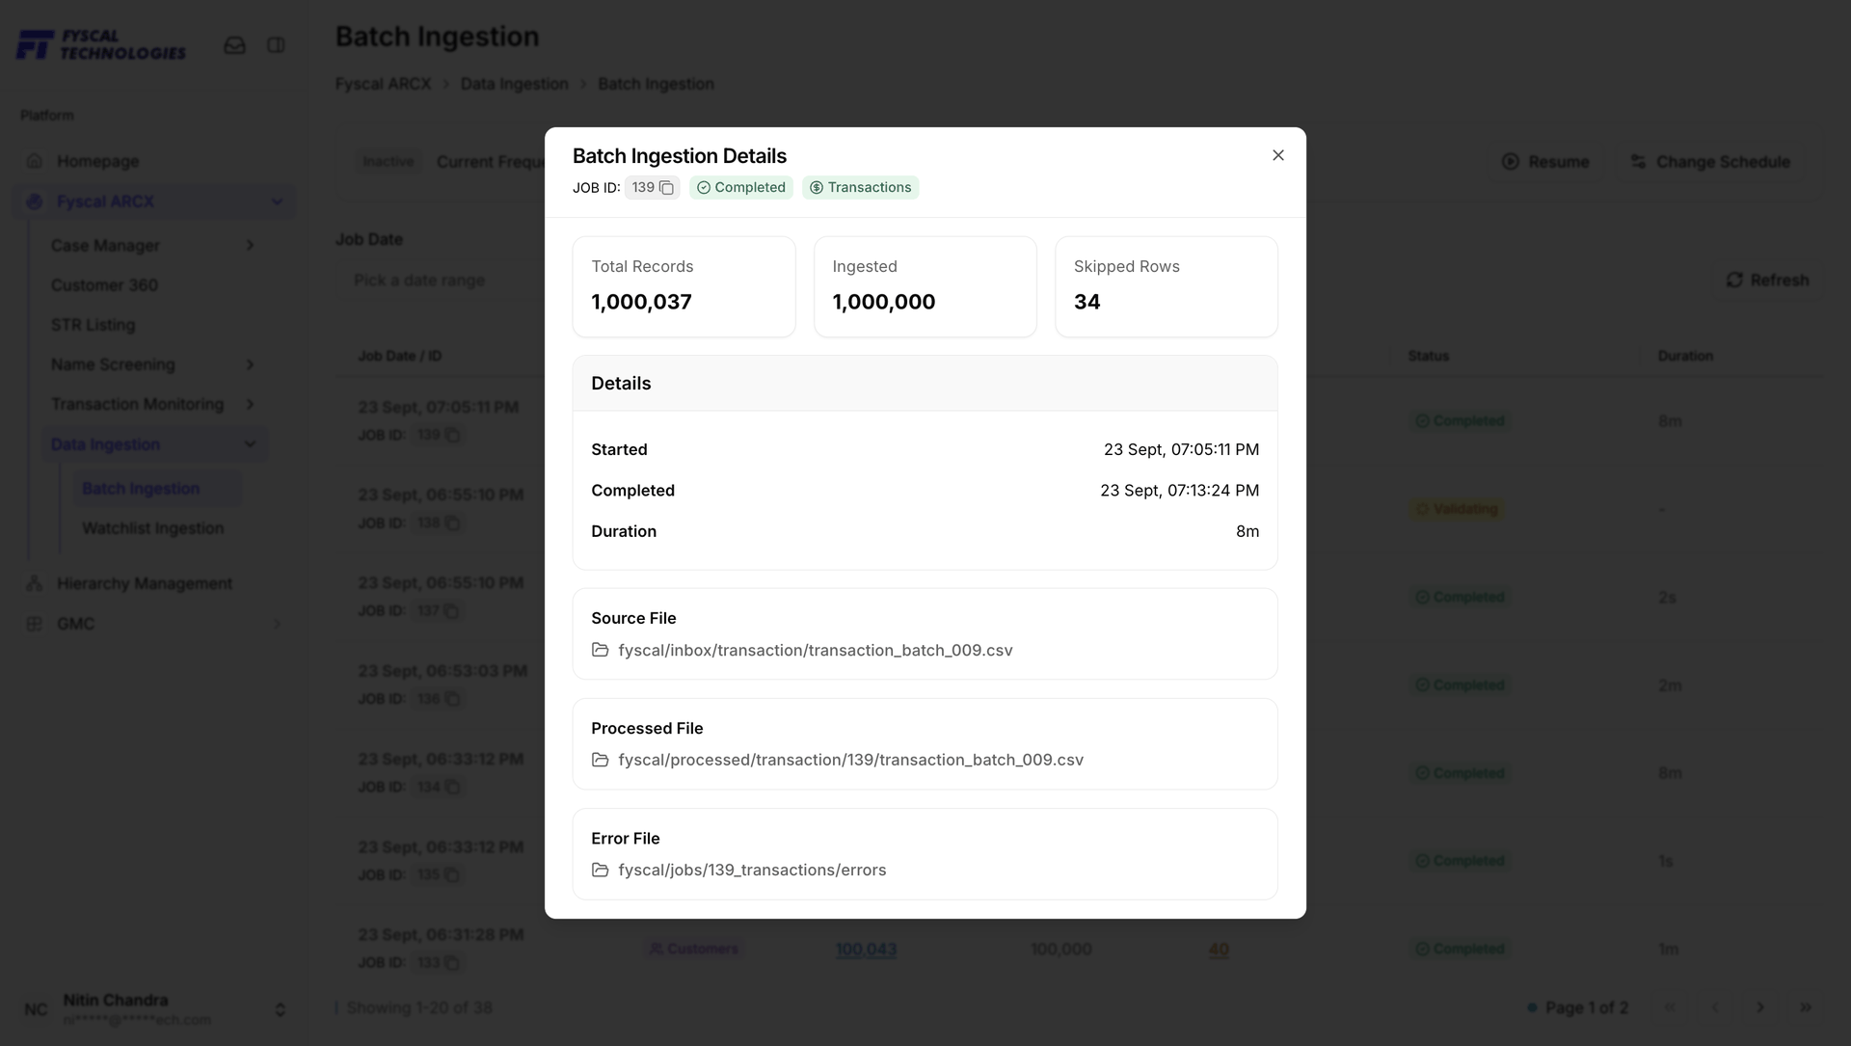Image resolution: width=1851 pixels, height=1046 pixels.
Task: Click the Processed File folder icon
Action: (600, 760)
